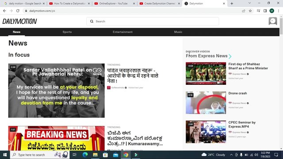Close the OnlineExplorer YouTube tab
Viewport: 283px width, 159px height.
134,4
